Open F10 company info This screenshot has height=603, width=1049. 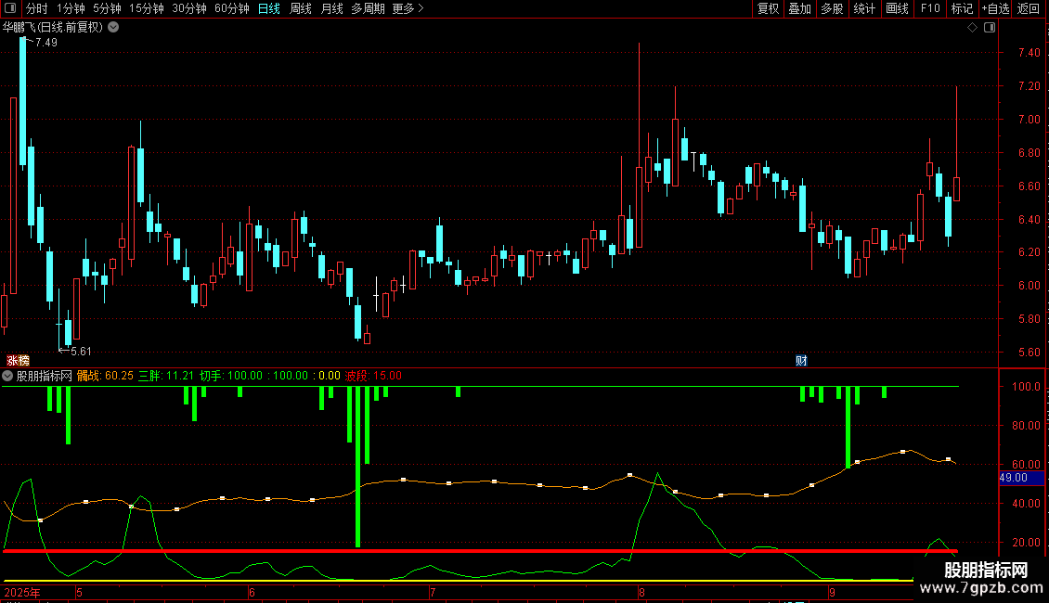coord(930,8)
